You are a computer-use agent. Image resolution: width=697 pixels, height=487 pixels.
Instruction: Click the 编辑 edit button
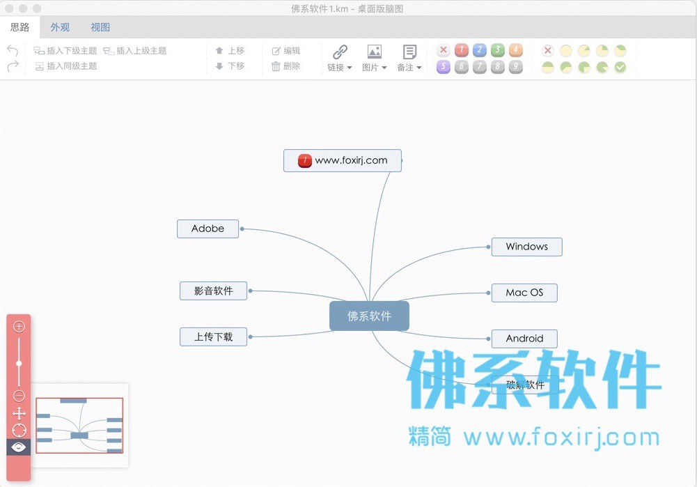tap(285, 51)
